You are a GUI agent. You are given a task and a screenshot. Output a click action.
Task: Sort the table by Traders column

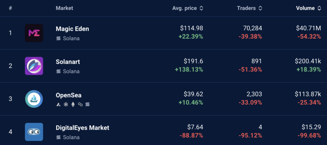(x=249, y=8)
